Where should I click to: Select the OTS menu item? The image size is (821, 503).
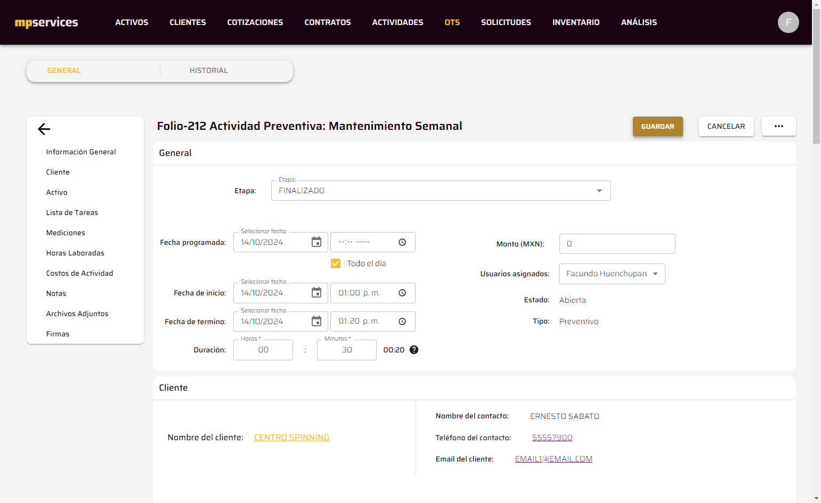tap(452, 22)
